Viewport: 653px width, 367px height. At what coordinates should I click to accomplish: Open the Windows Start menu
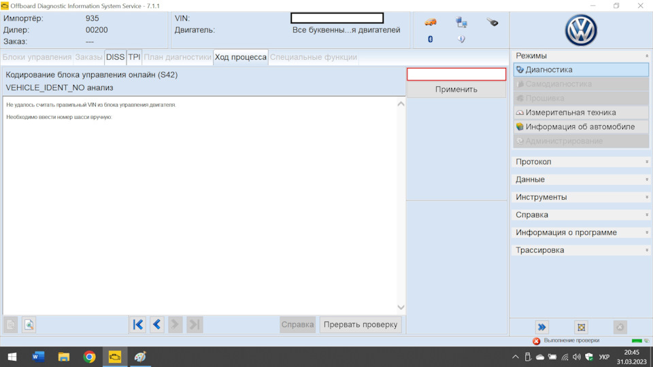[12, 357]
